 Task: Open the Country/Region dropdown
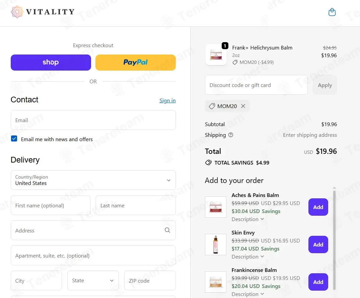(93, 180)
